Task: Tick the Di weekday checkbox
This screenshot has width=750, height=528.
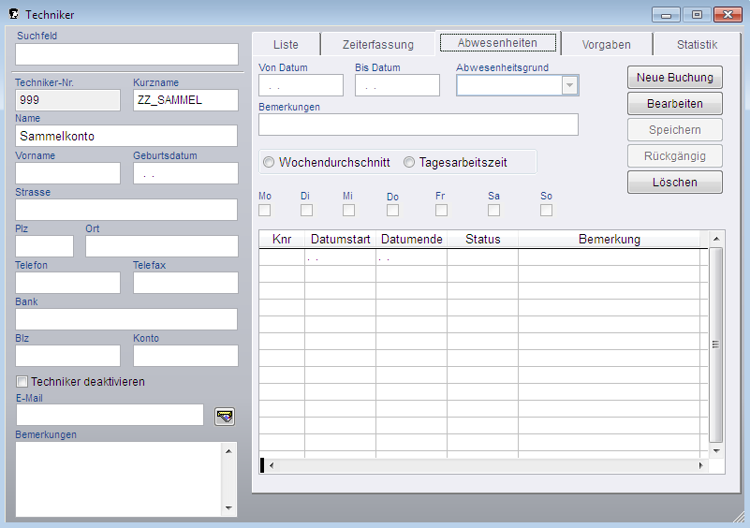Action: click(x=306, y=211)
